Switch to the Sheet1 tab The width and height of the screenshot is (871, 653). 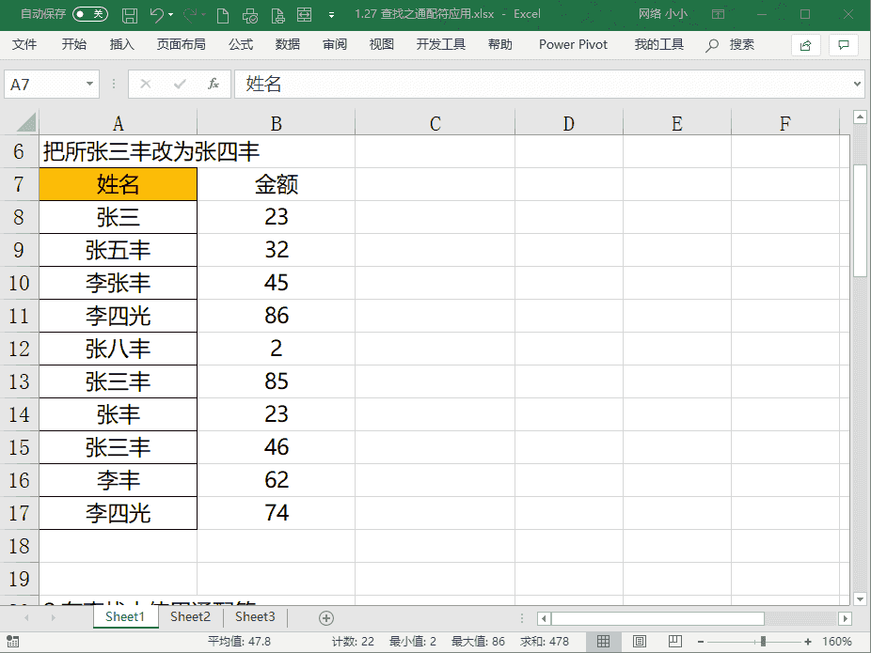coord(125,617)
